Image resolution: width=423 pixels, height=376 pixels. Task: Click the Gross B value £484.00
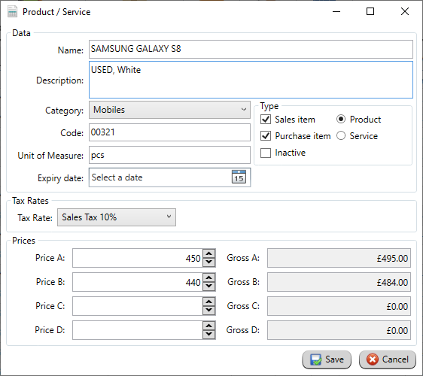point(339,282)
